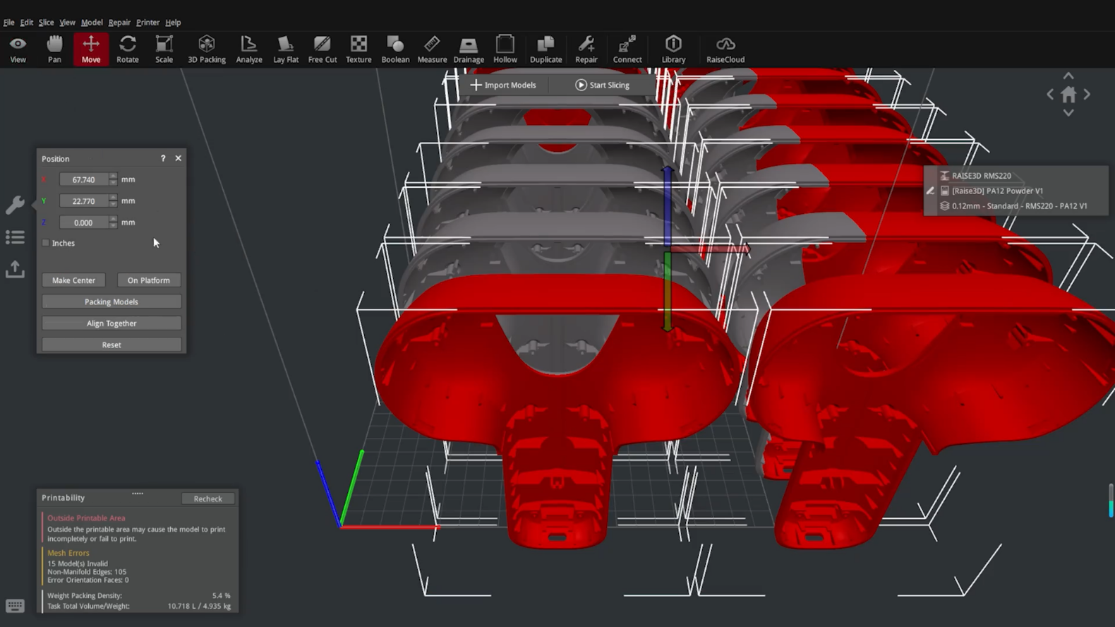Viewport: 1115px width, 627px height.
Task: Rotate camera view downward arrow
Action: click(1068, 112)
